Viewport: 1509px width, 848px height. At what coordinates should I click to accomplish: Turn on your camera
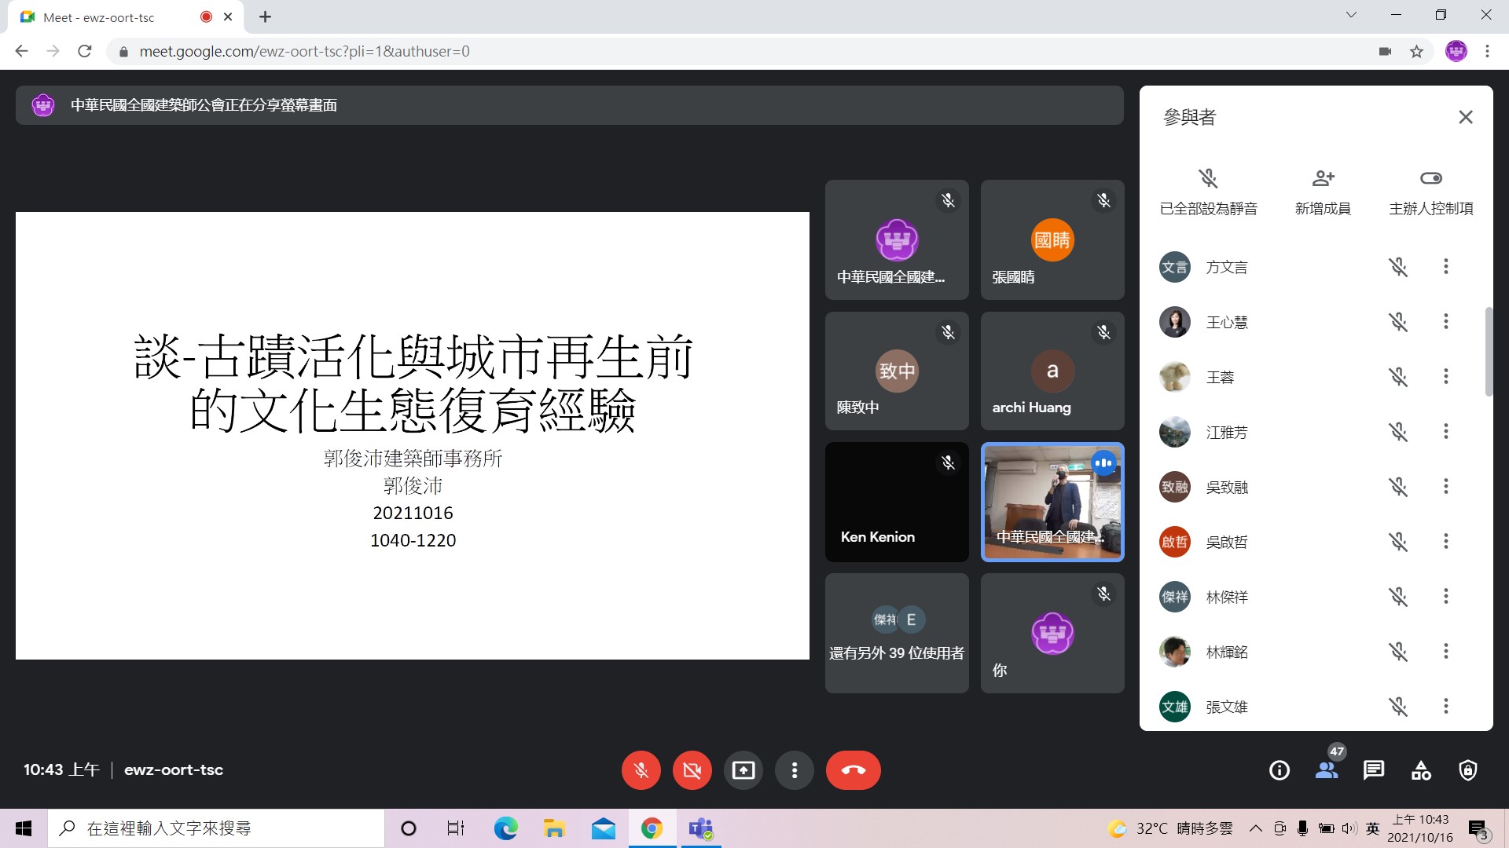[692, 770]
